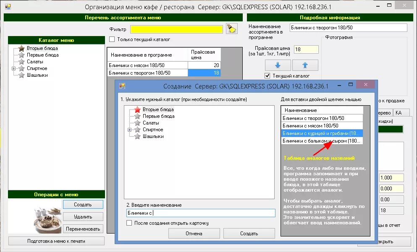
Task: Enable После создания открыть карточку checkbox
Action: pyautogui.click(x=129, y=223)
